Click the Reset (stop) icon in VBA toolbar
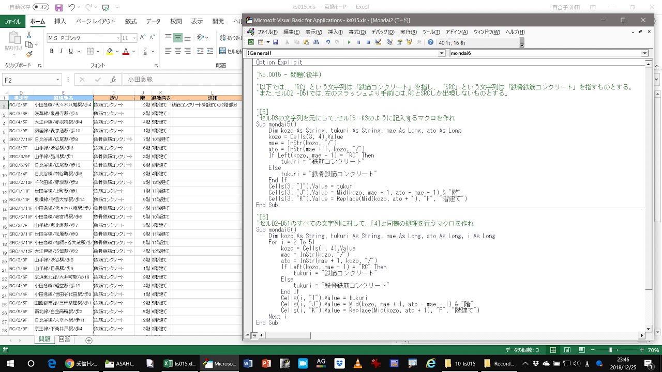This screenshot has height=372, width=662. tap(368, 42)
